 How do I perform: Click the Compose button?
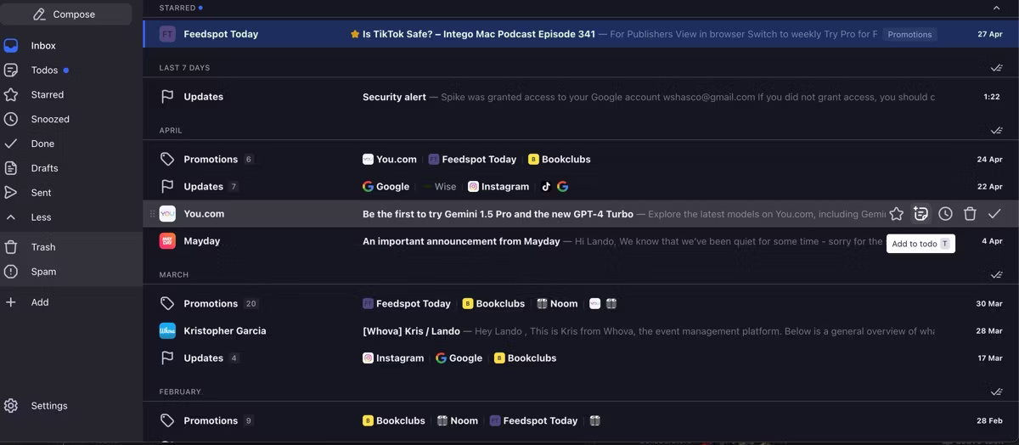65,14
